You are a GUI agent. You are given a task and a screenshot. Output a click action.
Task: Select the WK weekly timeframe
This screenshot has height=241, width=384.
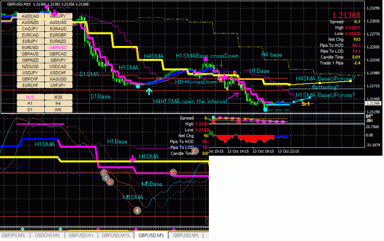point(58,110)
